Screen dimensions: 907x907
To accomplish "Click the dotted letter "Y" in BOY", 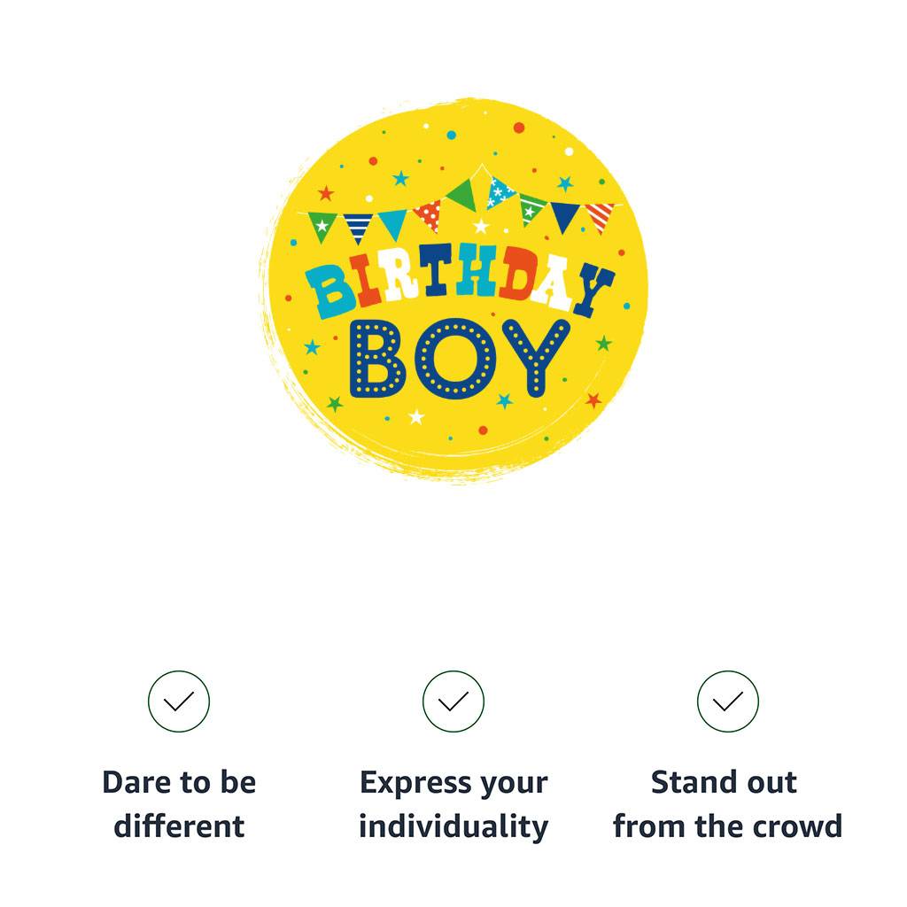I will coord(535,356).
